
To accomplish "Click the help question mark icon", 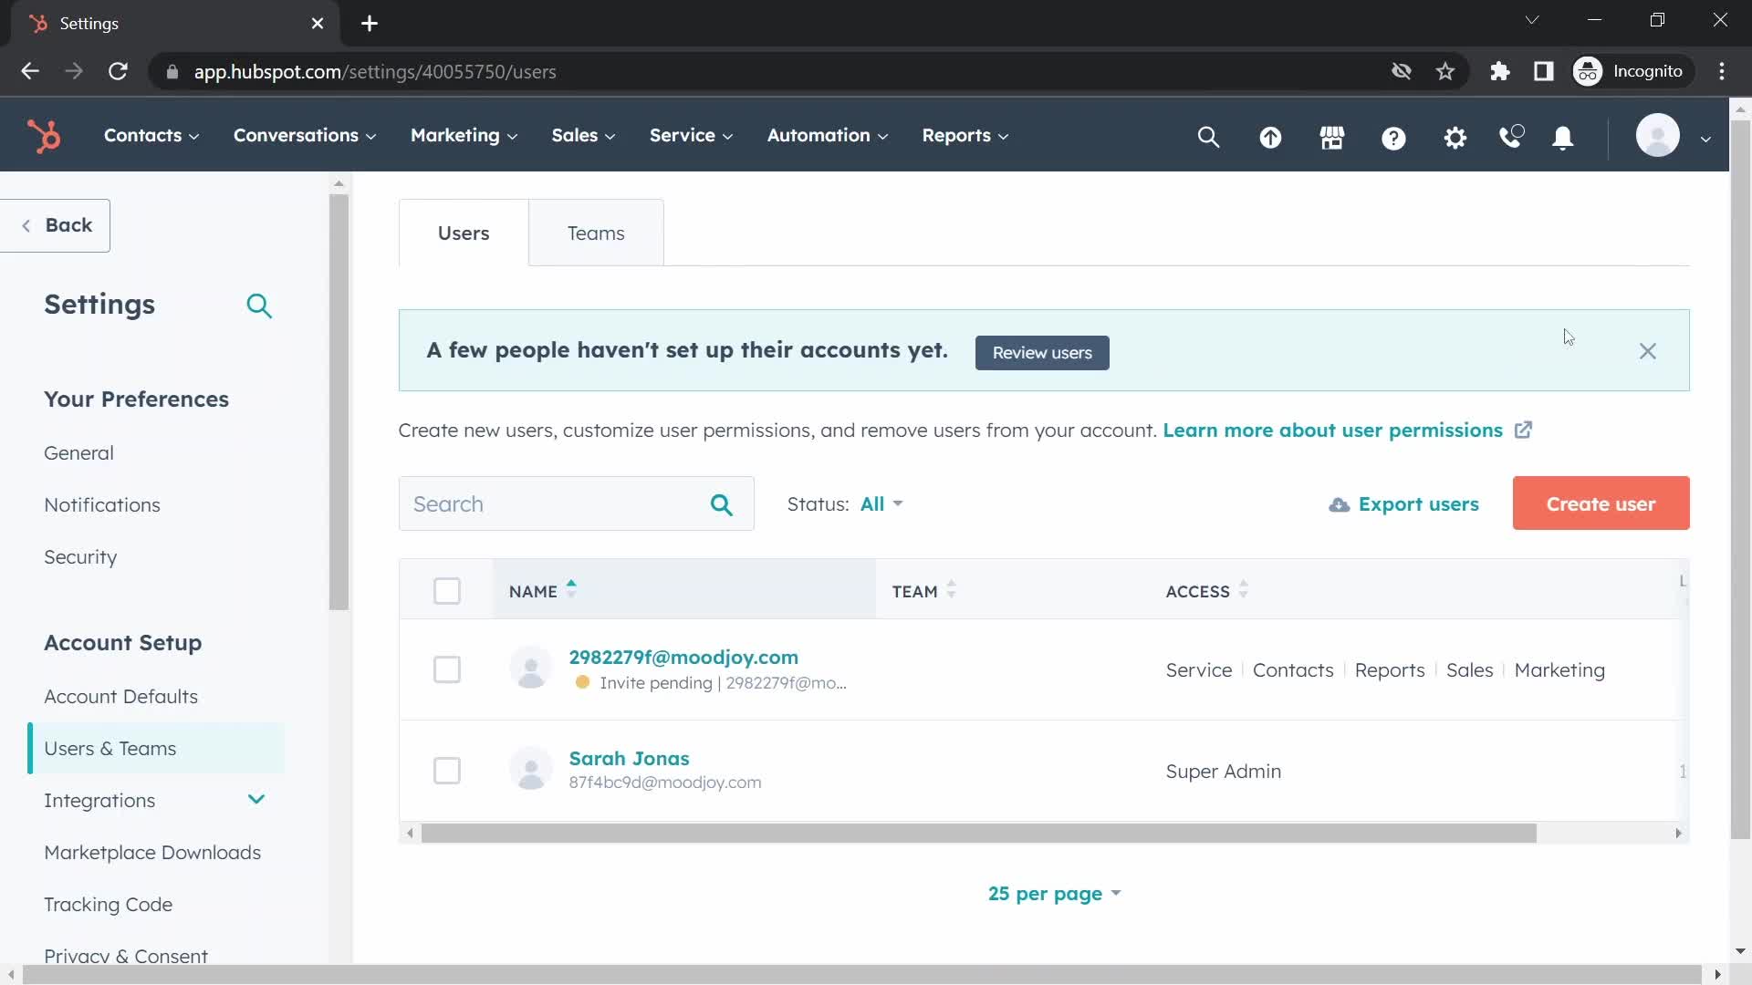I will [x=1394, y=136].
